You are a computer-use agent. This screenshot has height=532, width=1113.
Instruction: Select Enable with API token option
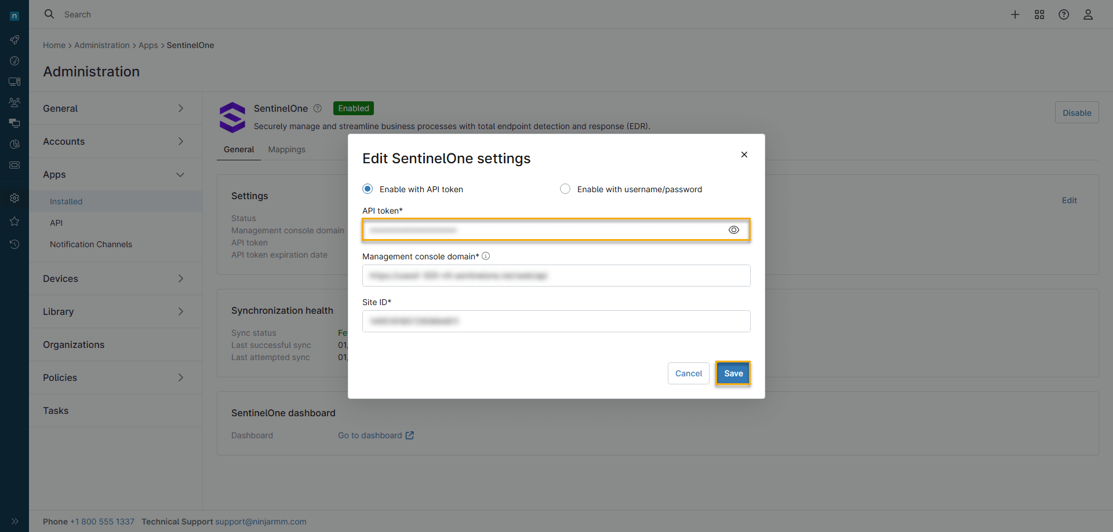coord(368,189)
